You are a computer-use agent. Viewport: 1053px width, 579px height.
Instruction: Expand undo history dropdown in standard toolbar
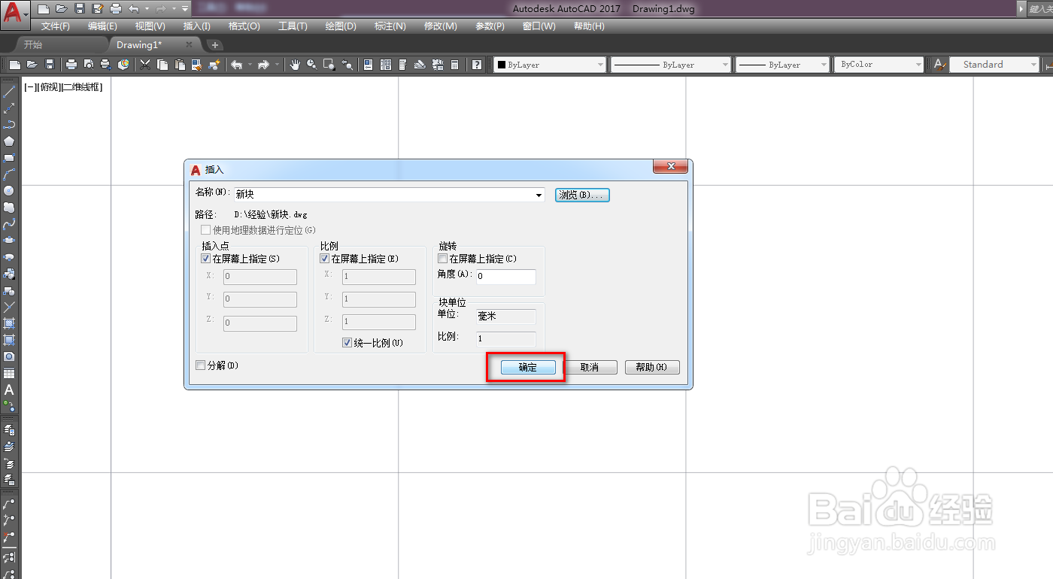click(x=250, y=65)
